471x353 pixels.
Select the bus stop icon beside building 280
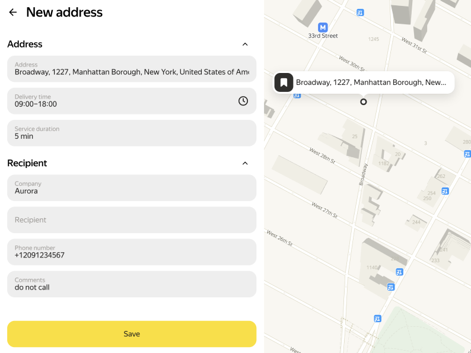(467, 154)
